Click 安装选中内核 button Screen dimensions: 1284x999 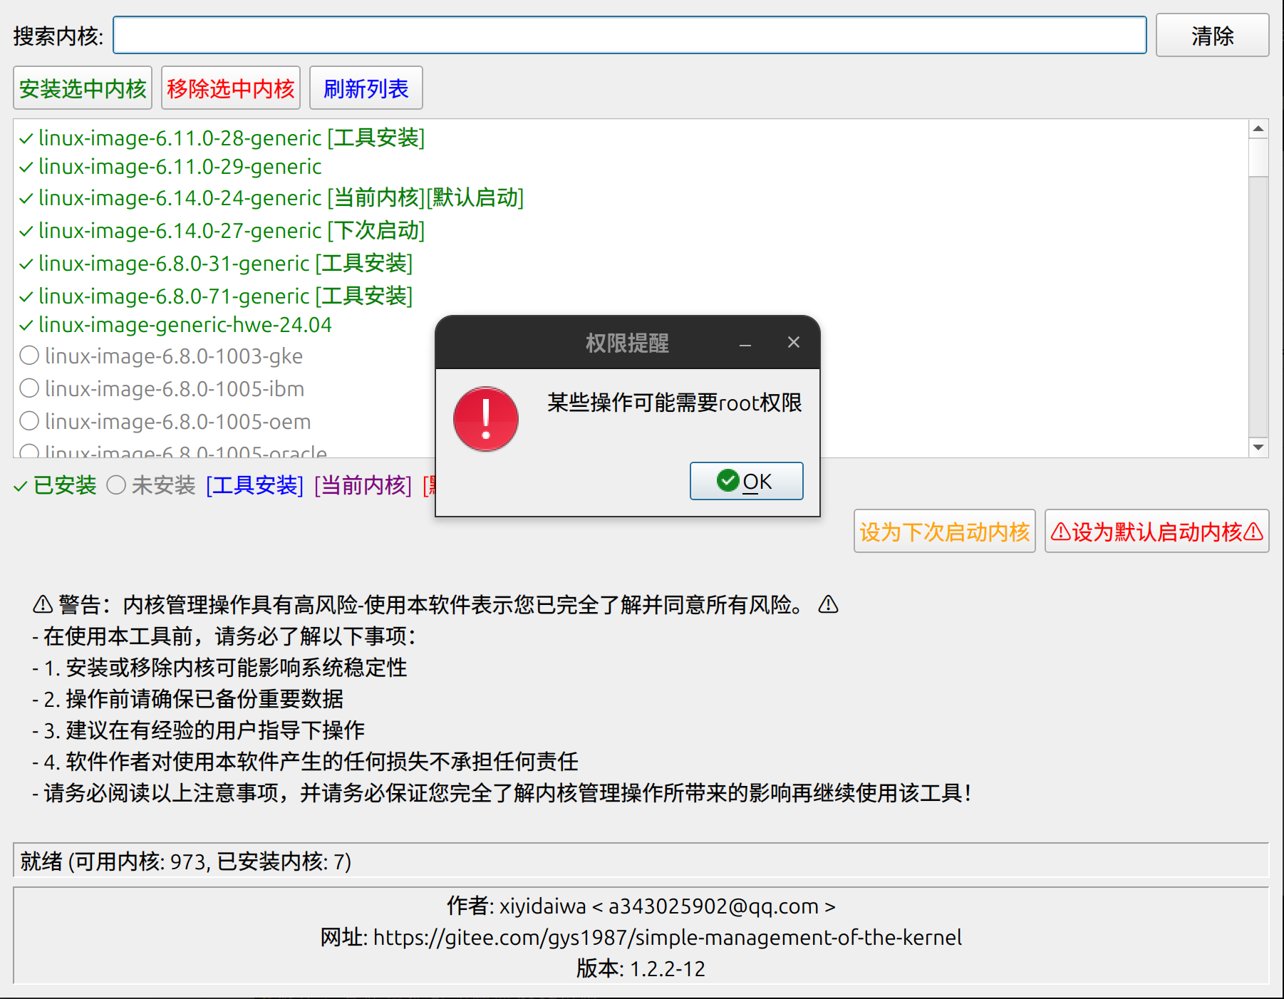tap(83, 88)
